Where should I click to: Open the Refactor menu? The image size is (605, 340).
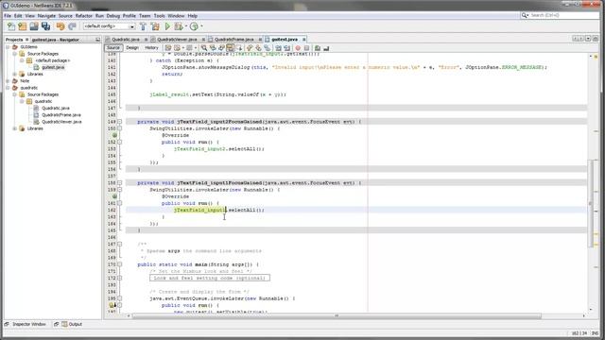[x=84, y=16]
